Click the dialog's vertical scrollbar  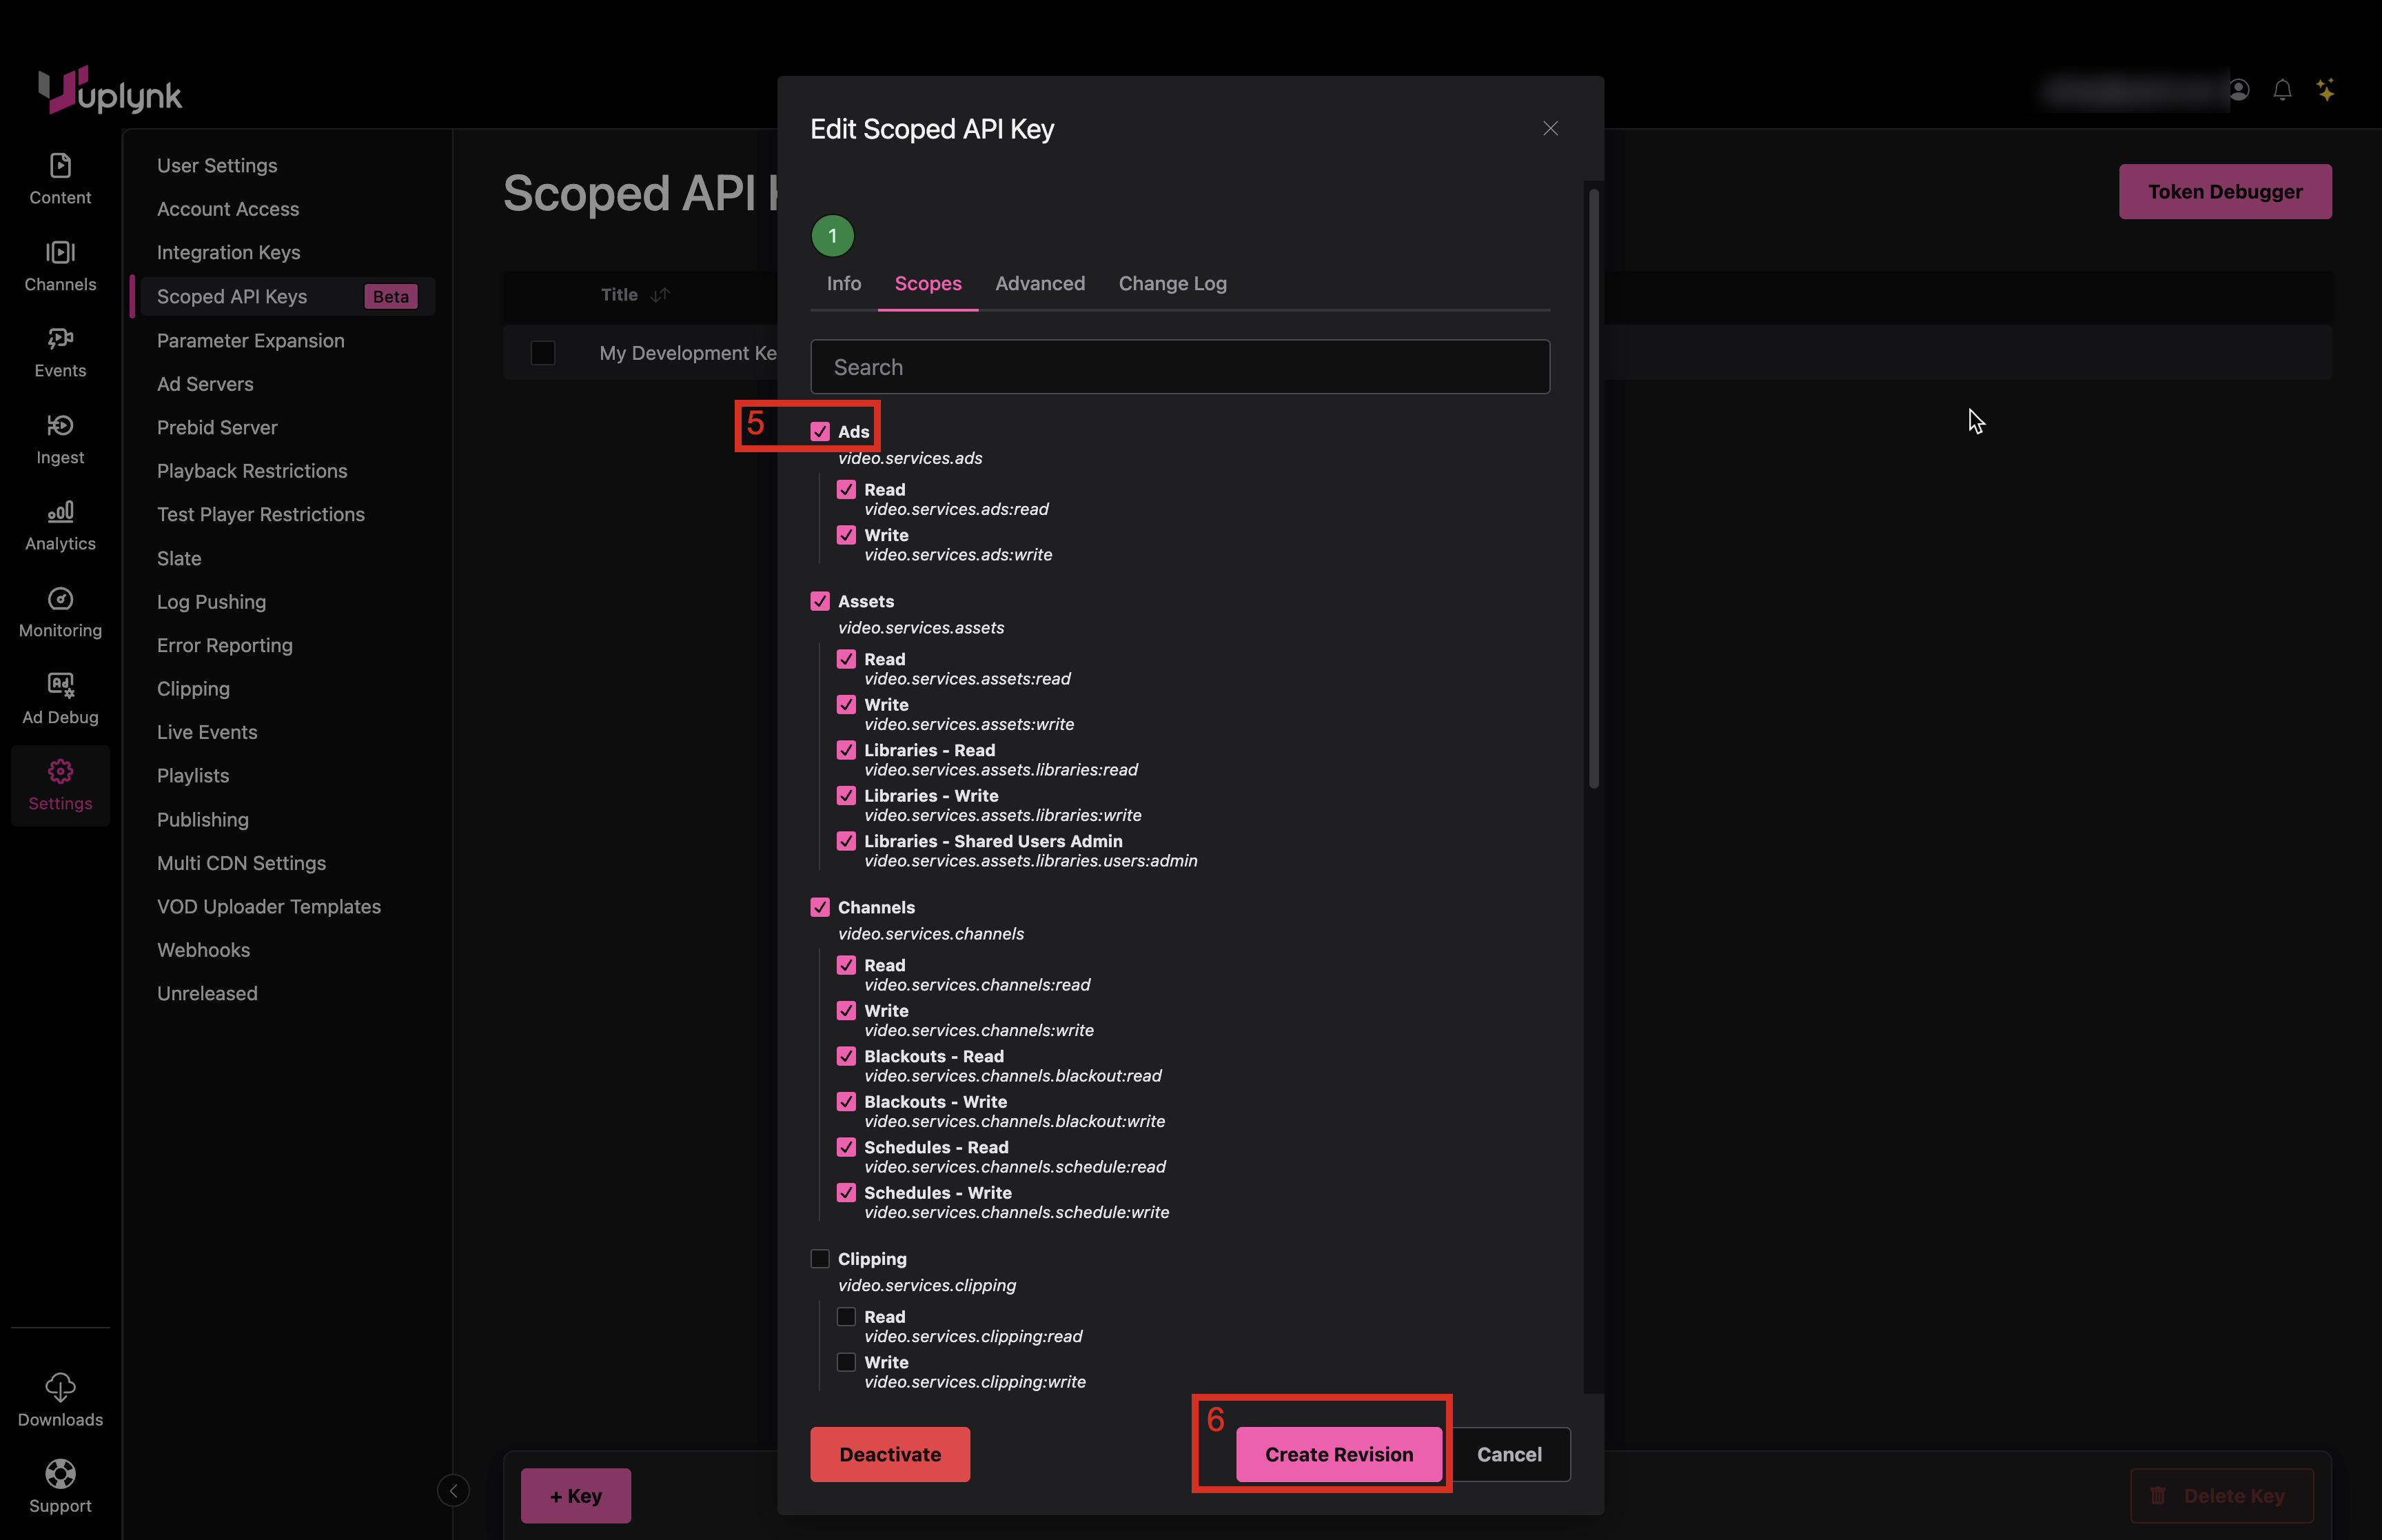coord(1594,490)
